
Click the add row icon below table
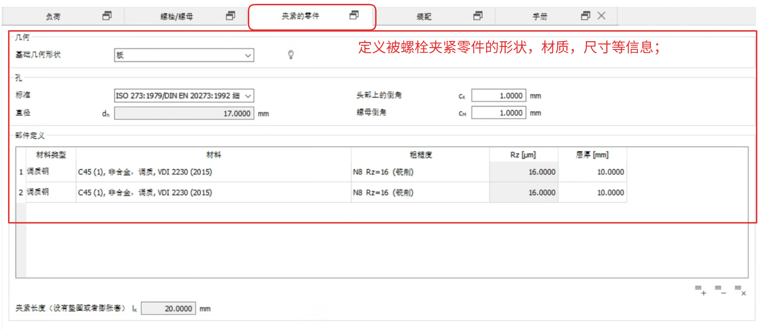point(700,290)
